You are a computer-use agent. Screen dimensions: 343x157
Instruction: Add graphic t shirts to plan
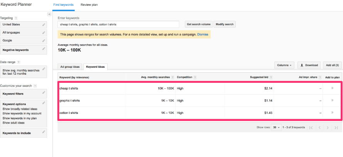point(332,100)
